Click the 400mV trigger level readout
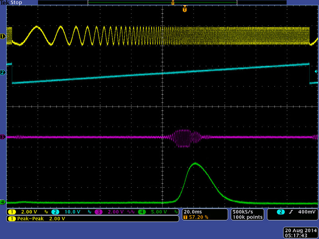The height and width of the screenshot is (239, 319). pyautogui.click(x=307, y=212)
